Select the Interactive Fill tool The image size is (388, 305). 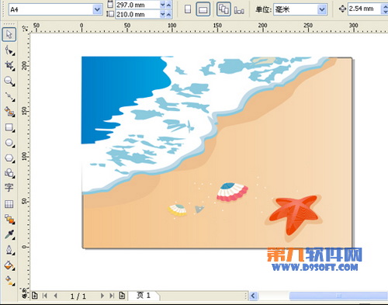tap(9, 280)
